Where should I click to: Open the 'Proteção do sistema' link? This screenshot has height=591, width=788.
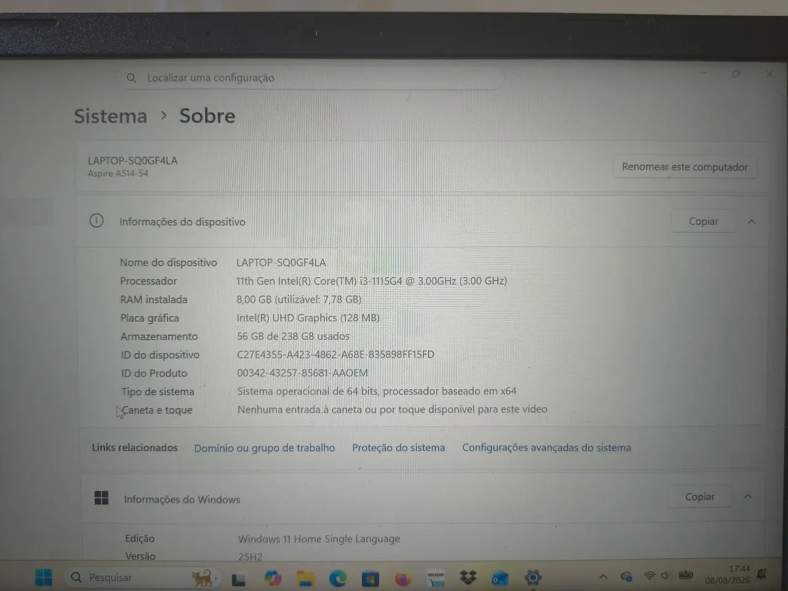coord(398,448)
